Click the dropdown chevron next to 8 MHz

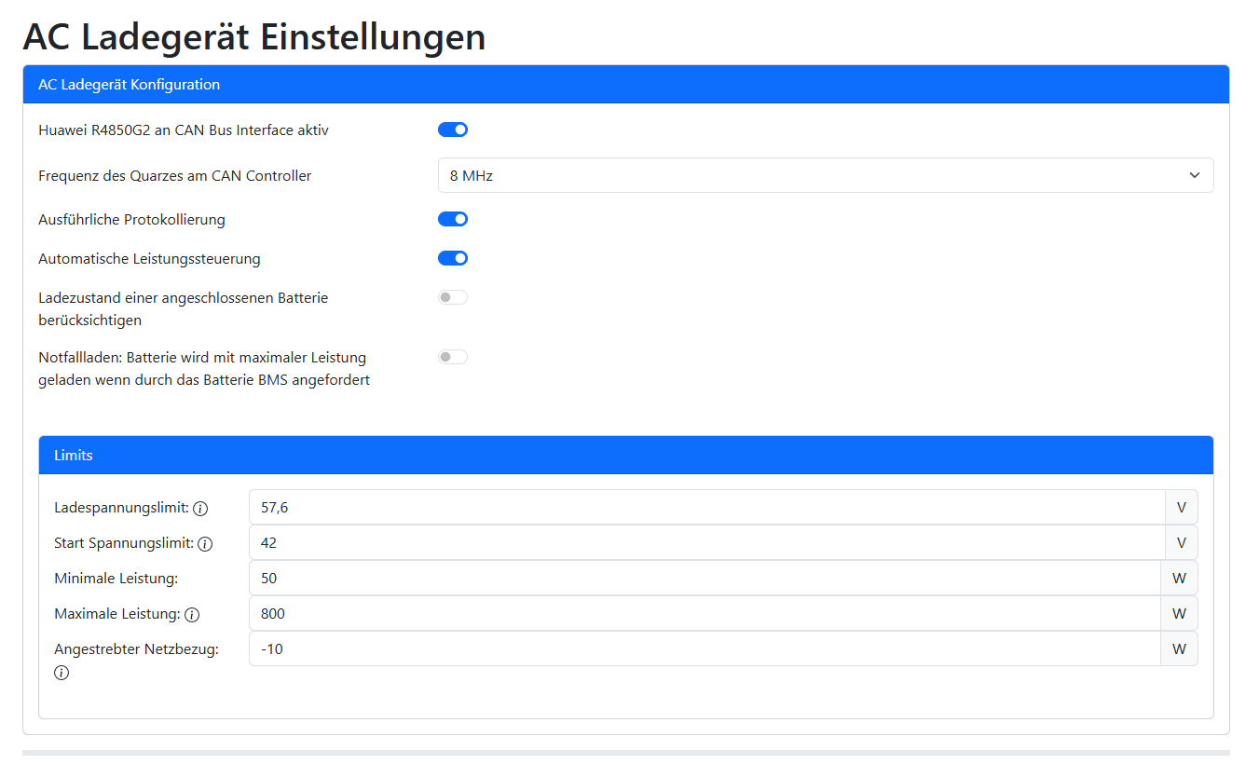(x=1194, y=175)
